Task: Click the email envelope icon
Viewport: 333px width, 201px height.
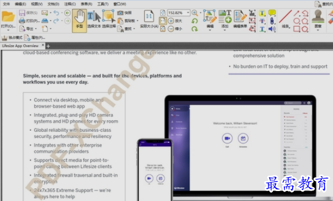Action: tap(45, 13)
